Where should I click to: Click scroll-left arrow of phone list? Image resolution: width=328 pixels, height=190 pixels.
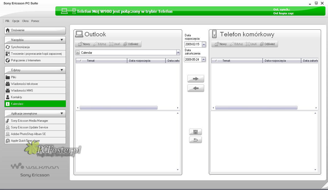point(213,108)
